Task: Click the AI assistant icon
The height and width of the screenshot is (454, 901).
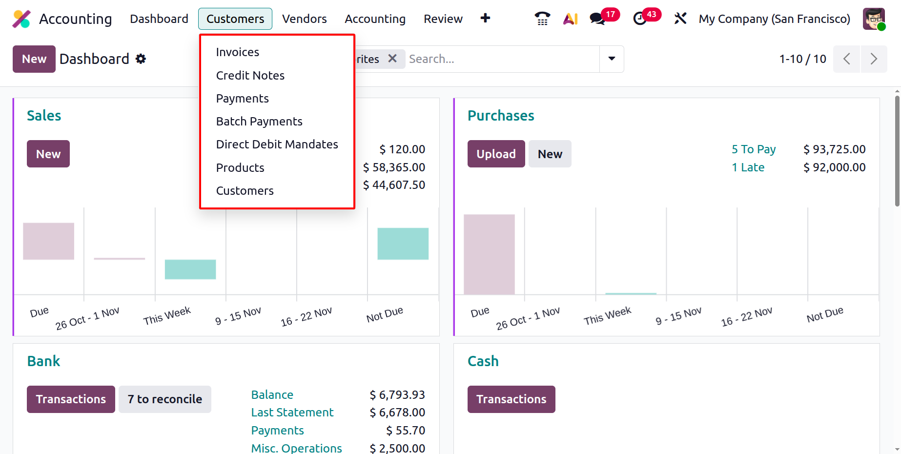Action: tap(570, 19)
